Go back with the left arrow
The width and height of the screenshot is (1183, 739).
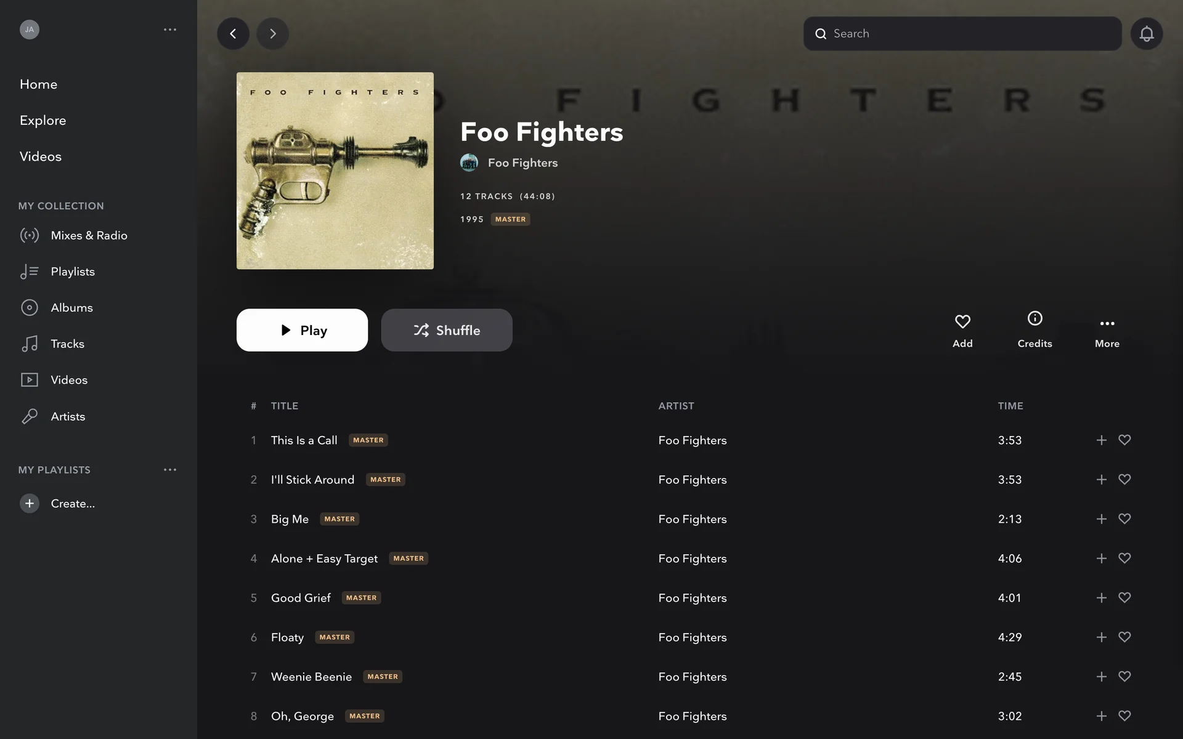233,33
